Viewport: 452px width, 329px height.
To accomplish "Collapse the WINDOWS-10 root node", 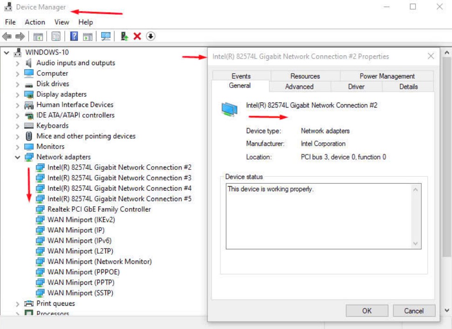I will (x=7, y=53).
